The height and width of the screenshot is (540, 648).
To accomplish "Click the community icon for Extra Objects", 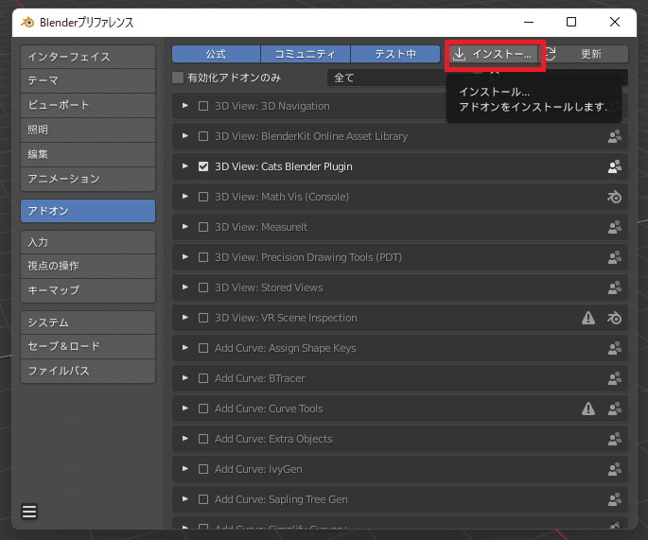I will point(615,439).
